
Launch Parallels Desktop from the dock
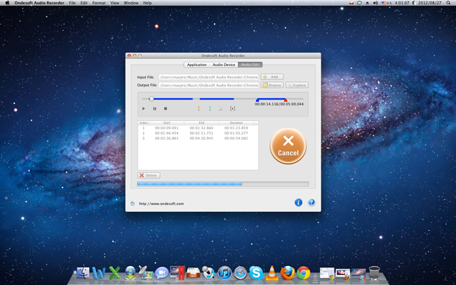(177, 273)
